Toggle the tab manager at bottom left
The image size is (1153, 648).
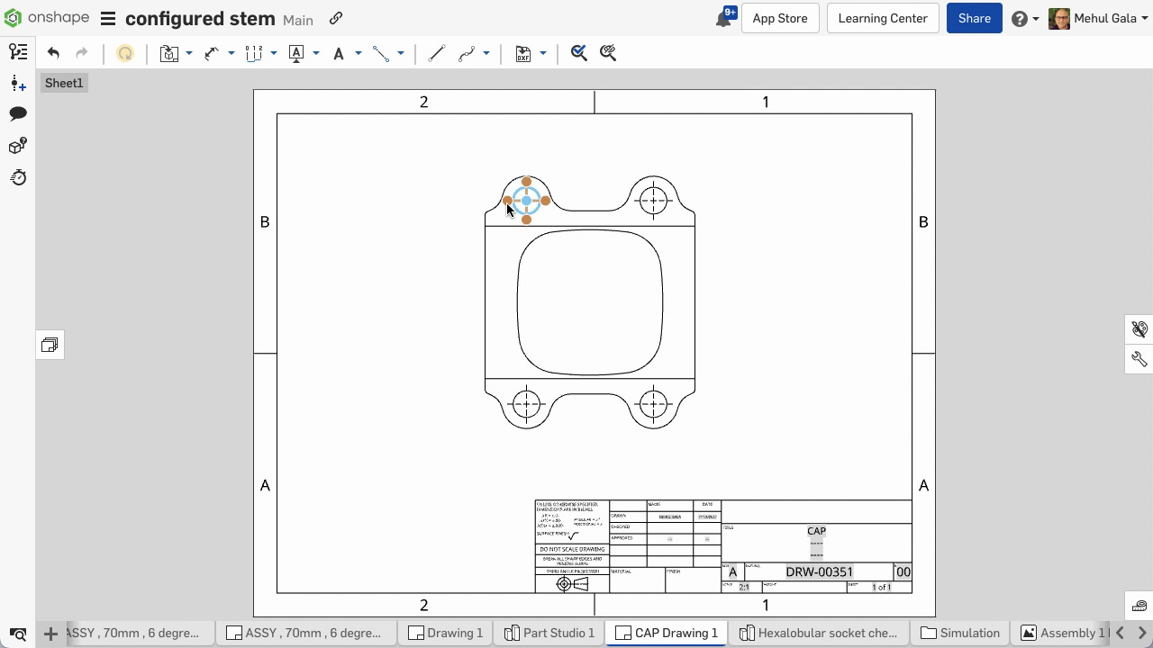coord(18,634)
